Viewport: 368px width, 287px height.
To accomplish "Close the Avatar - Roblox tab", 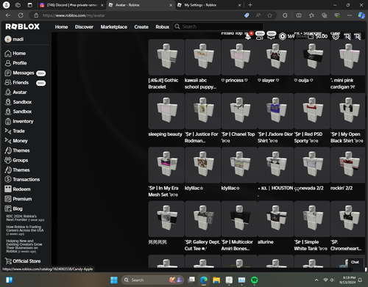I will [171, 5].
